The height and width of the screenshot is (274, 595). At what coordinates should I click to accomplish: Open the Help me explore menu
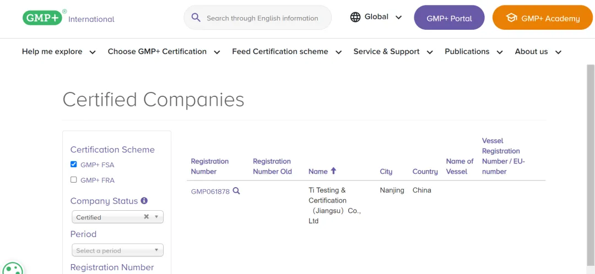click(x=58, y=52)
